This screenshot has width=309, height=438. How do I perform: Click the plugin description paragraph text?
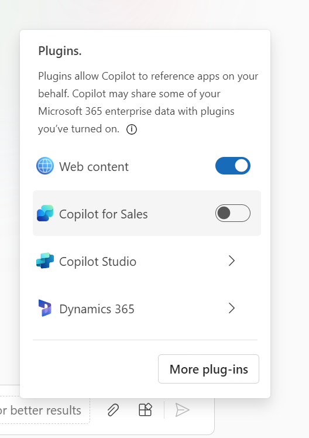(148, 102)
